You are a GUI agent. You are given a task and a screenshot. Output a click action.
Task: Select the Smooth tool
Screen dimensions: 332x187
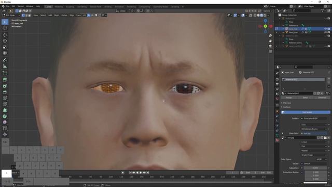coord(5,122)
